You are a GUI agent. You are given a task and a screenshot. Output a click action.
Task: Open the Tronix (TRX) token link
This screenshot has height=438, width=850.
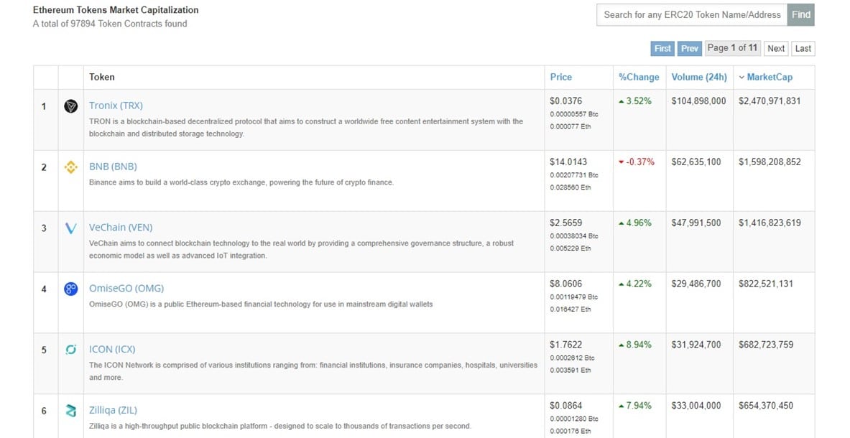click(x=116, y=106)
